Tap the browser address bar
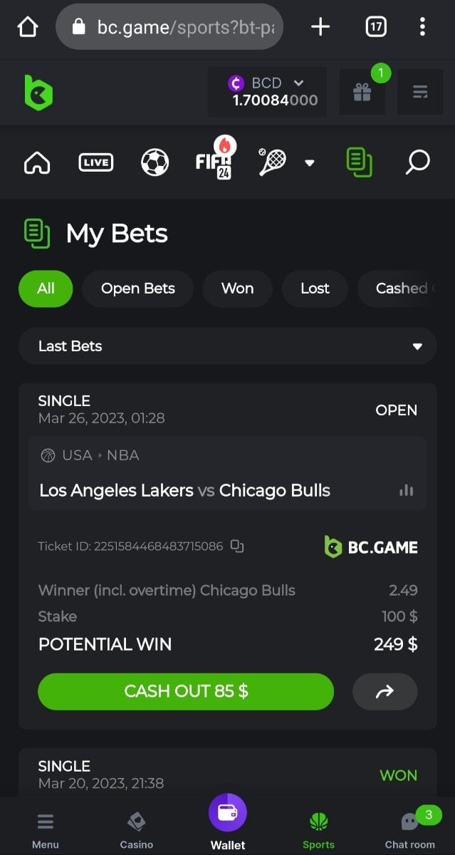Screen dimensions: 455x855 pos(169,27)
